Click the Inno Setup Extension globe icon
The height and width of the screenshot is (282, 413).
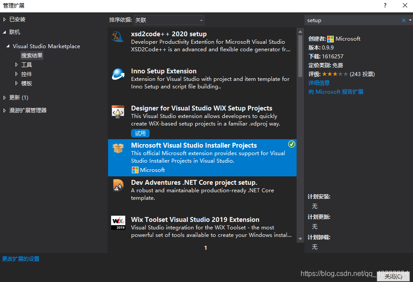click(x=118, y=74)
